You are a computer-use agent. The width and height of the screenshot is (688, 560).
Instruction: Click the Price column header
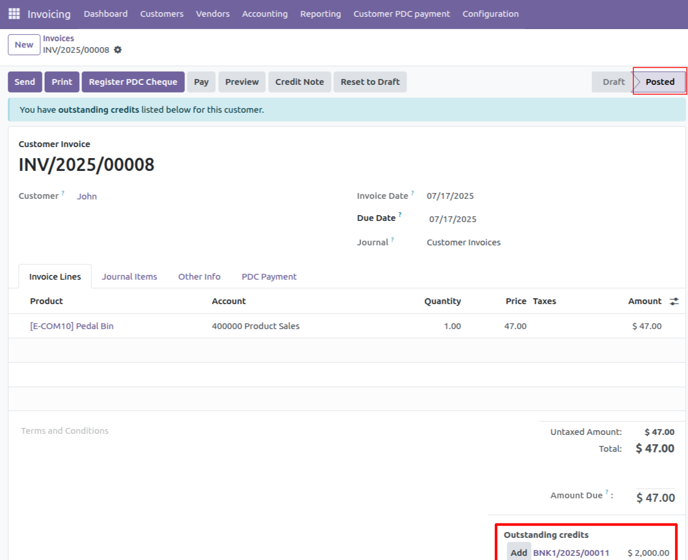pos(516,301)
